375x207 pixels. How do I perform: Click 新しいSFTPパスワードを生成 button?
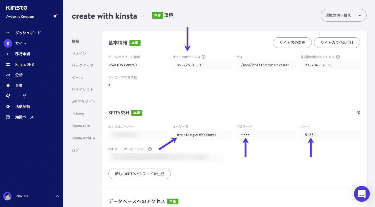pyautogui.click(x=139, y=174)
